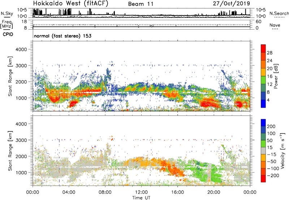Click the 'Power [dB]' colorbar label
Image resolution: width=289 pixels, height=200 pixels.
tap(276, 76)
